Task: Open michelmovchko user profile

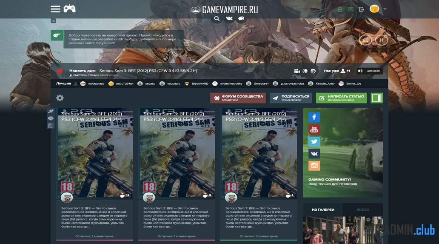Action: pyautogui.click(x=227, y=83)
